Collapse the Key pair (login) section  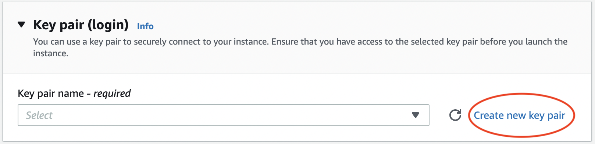tap(22, 25)
